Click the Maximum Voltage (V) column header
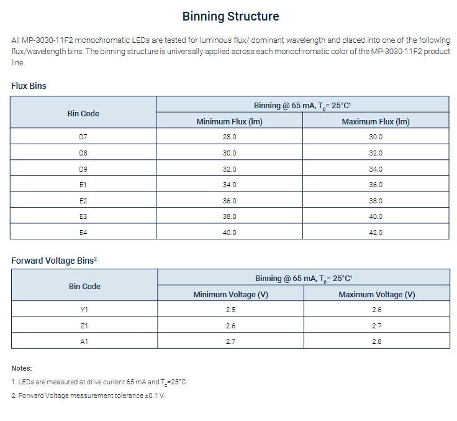The image size is (457, 421). pyautogui.click(x=376, y=295)
